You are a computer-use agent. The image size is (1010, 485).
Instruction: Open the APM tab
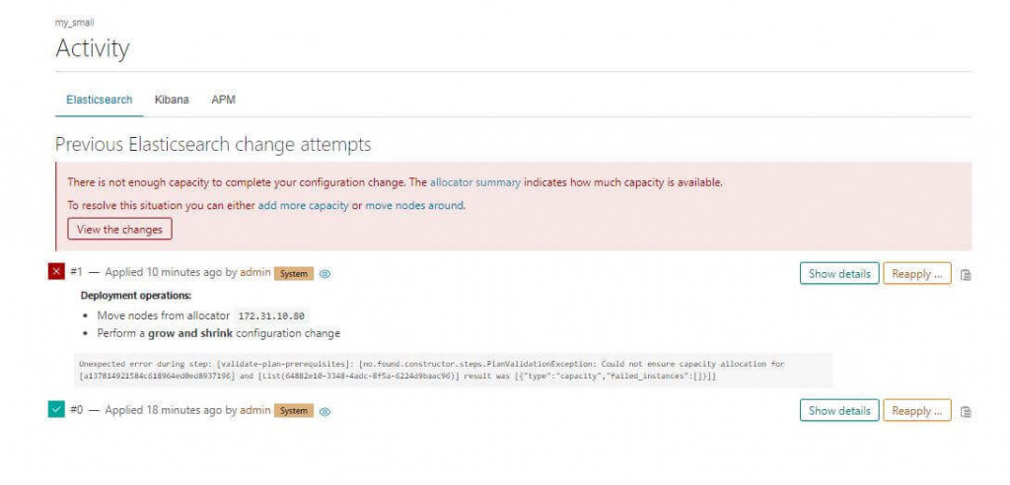pyautogui.click(x=223, y=100)
